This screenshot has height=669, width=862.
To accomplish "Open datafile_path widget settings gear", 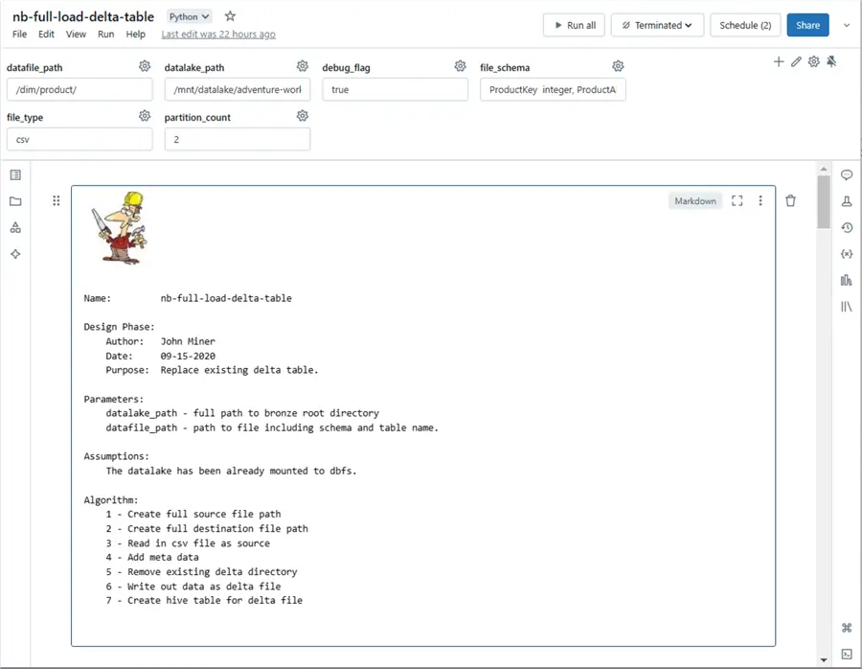I will point(145,66).
